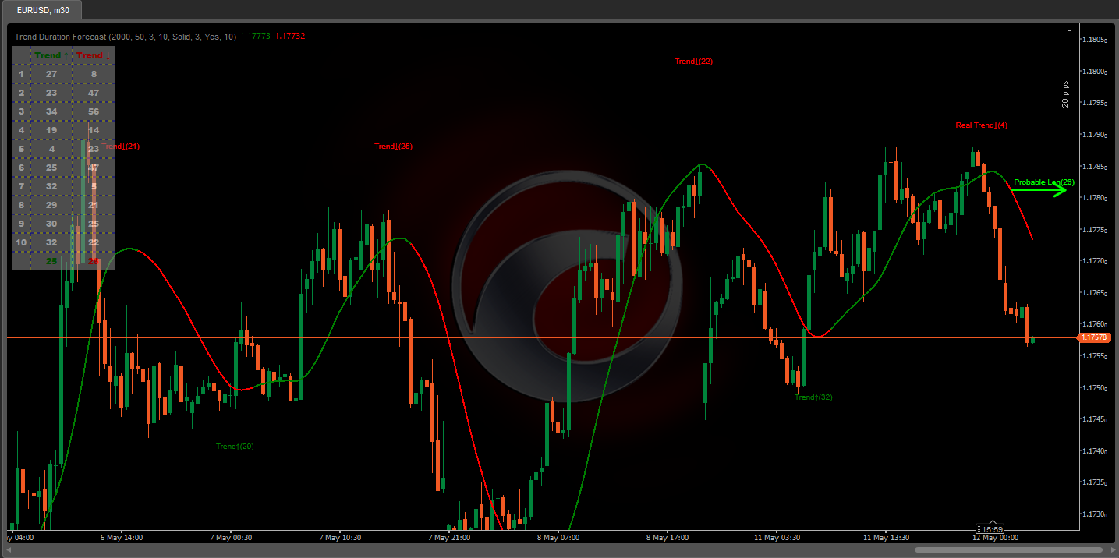1119x558 pixels.
Task: Click the 1.1770 price axis label
Action: (x=1095, y=261)
